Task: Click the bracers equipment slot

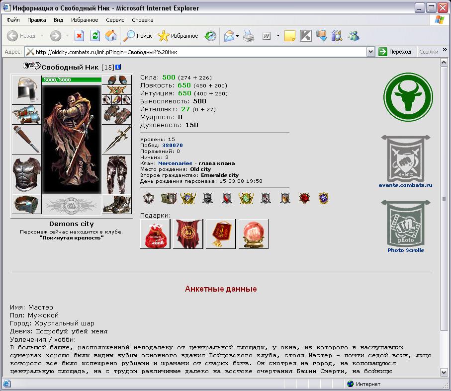Action: (26, 115)
